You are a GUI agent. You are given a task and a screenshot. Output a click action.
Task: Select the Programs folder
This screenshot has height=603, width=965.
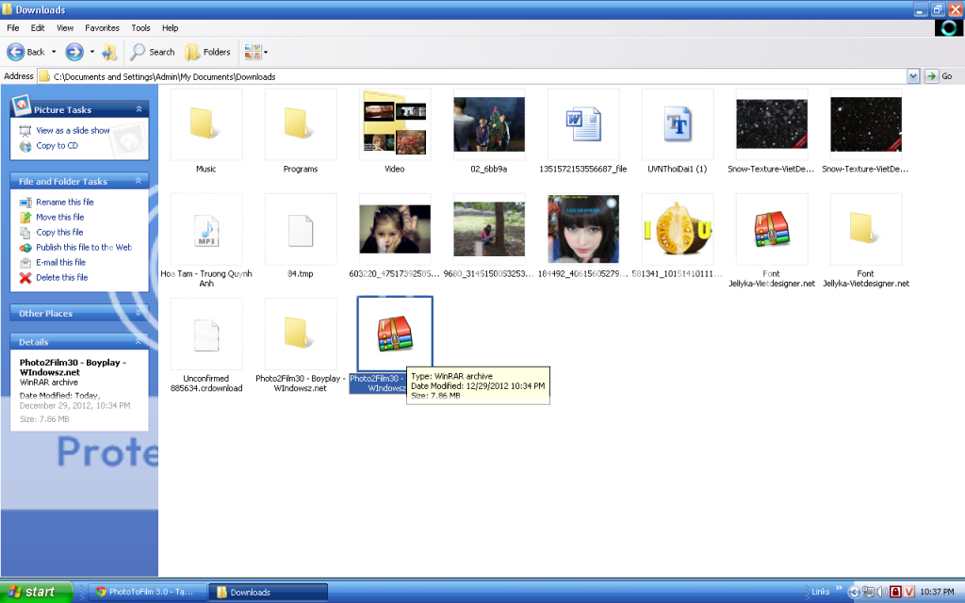tap(301, 130)
